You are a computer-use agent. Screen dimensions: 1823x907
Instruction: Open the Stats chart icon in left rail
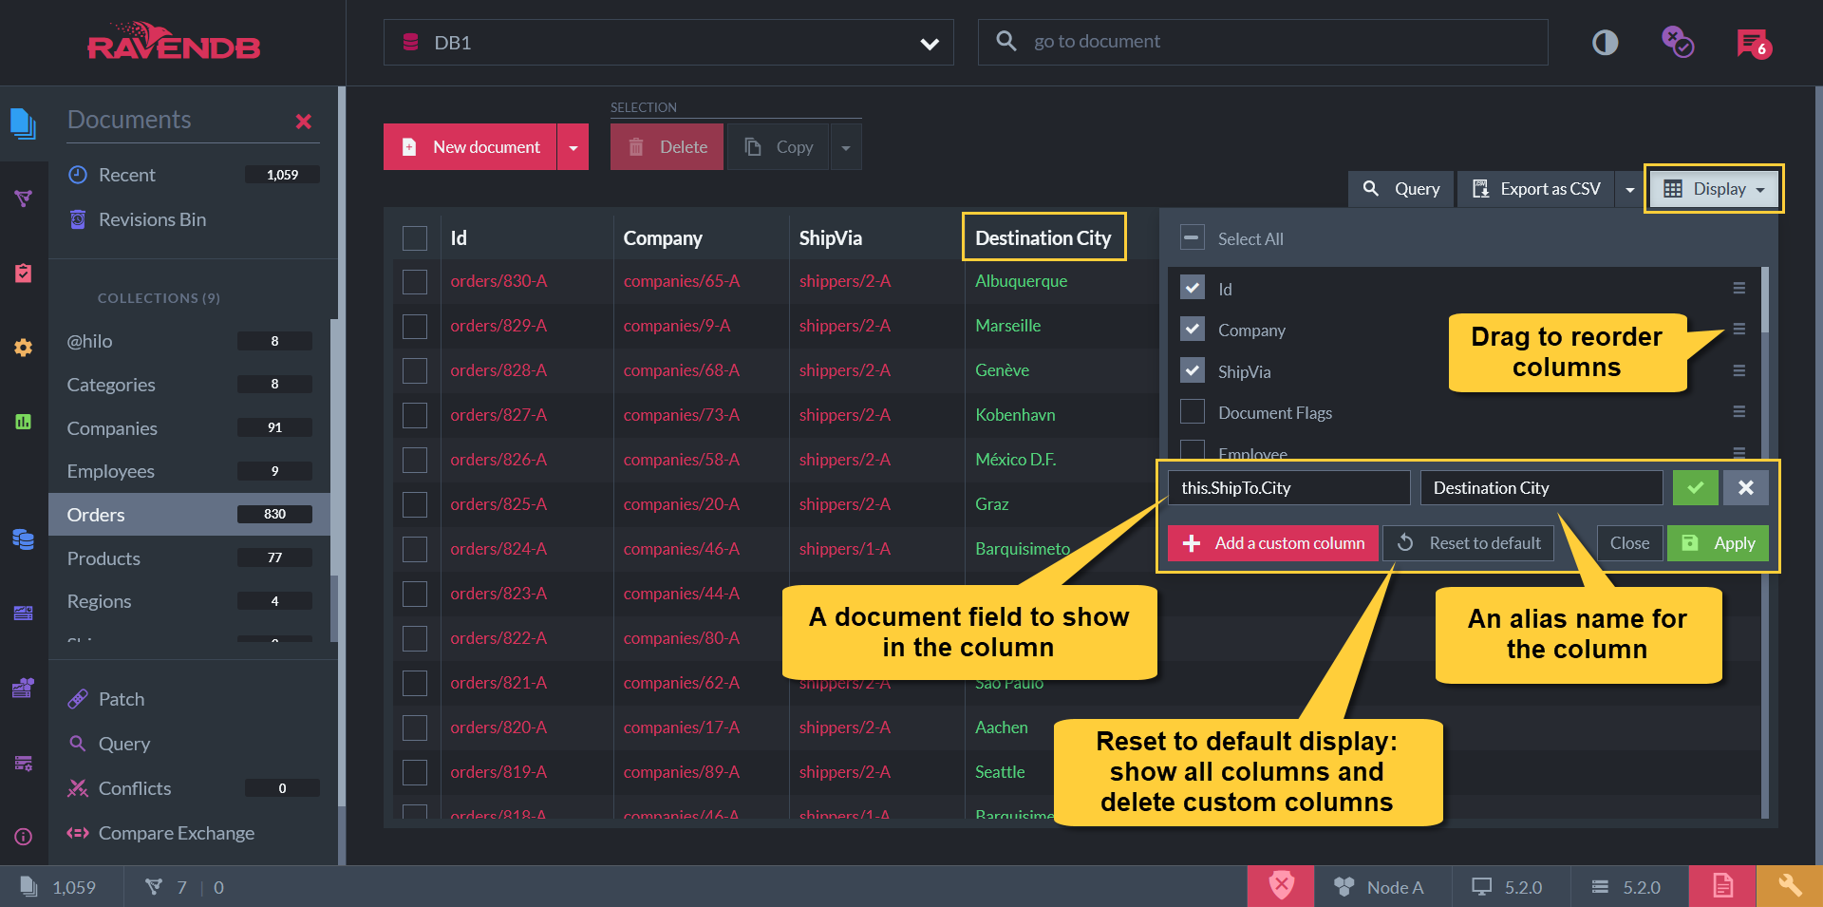(x=23, y=422)
